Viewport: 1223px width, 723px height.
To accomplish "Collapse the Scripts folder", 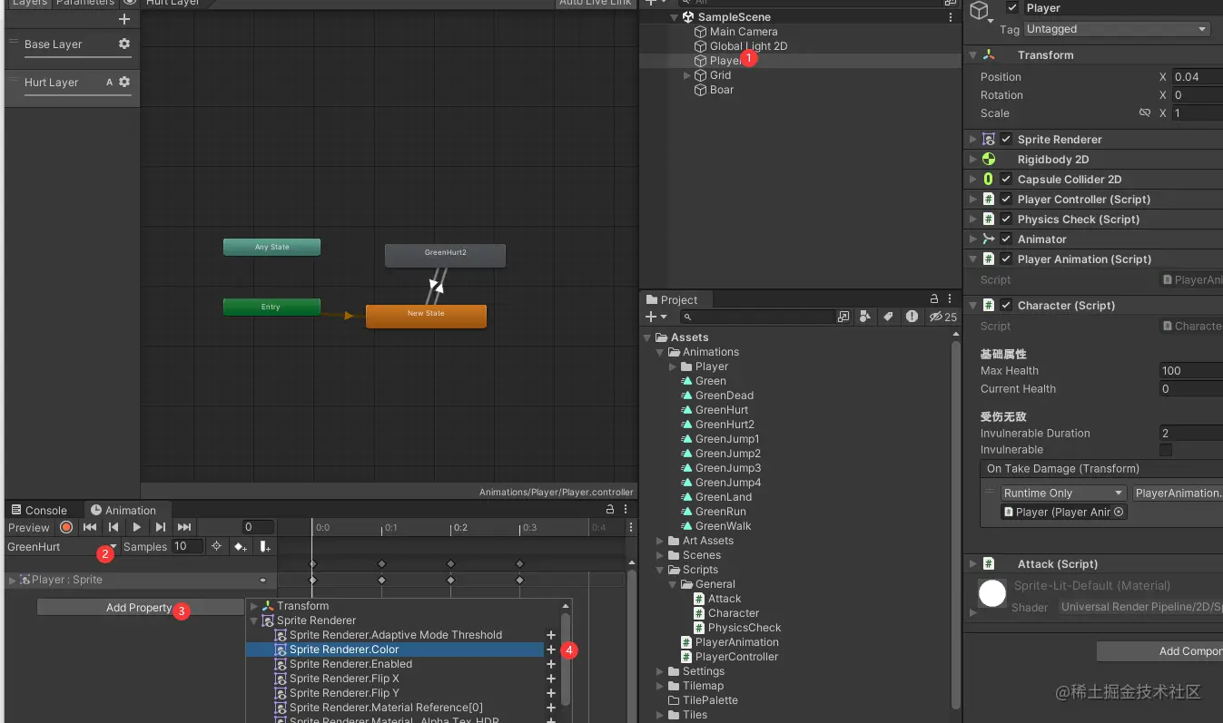I will [x=660, y=570].
